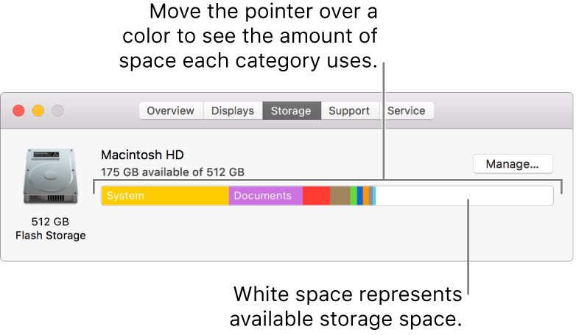Image resolution: width=576 pixels, height=335 pixels.
Task: Click the brown storage bar segment
Action: pyautogui.click(x=340, y=196)
